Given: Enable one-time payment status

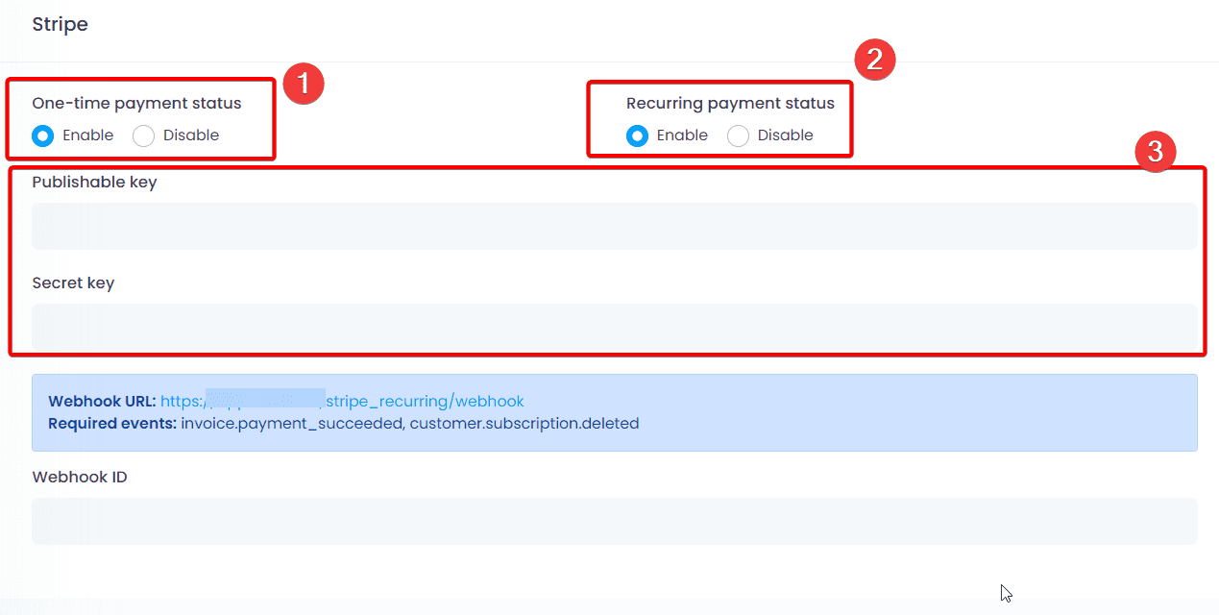Looking at the screenshot, I should (43, 135).
